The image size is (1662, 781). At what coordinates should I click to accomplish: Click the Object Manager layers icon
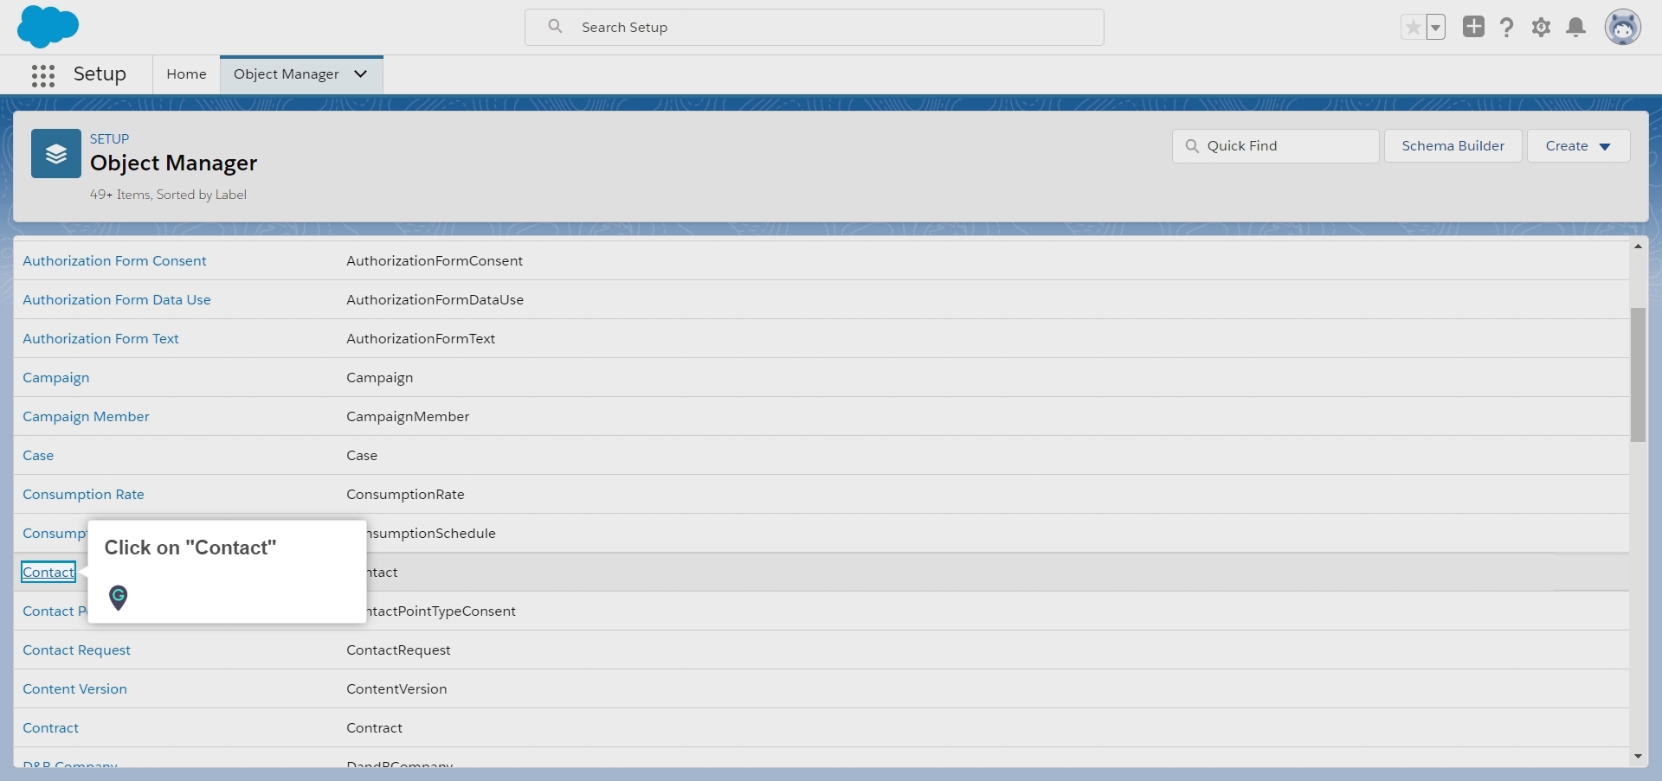tap(56, 154)
